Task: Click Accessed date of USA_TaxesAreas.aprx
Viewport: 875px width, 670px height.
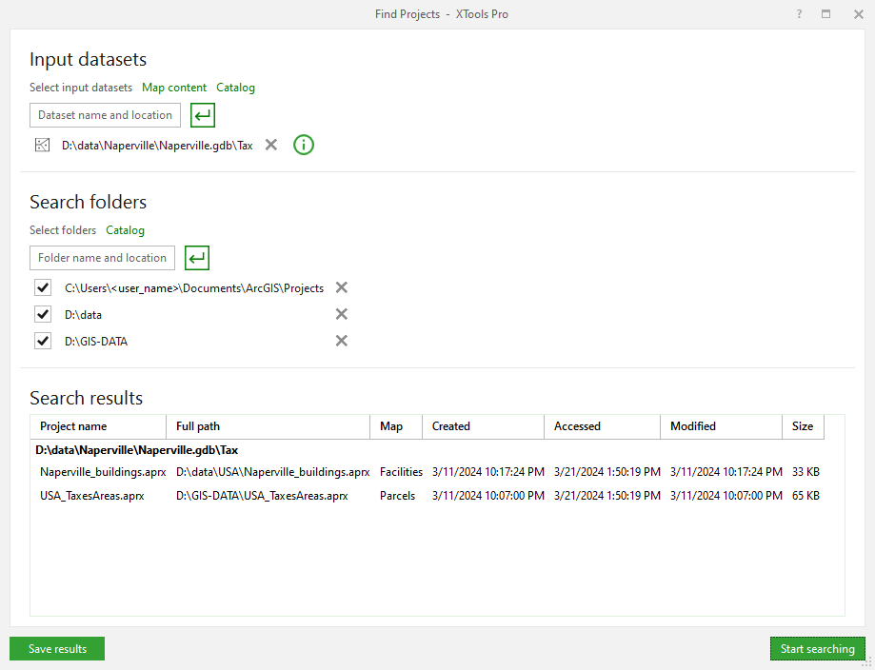Action: [607, 496]
